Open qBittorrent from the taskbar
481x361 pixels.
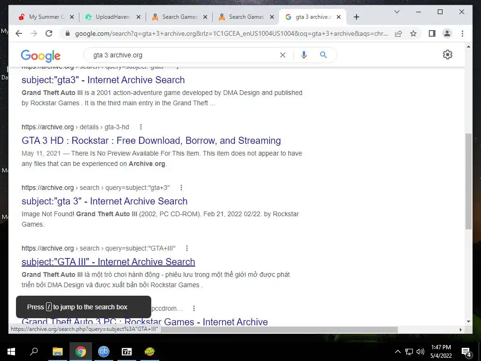coord(104,352)
